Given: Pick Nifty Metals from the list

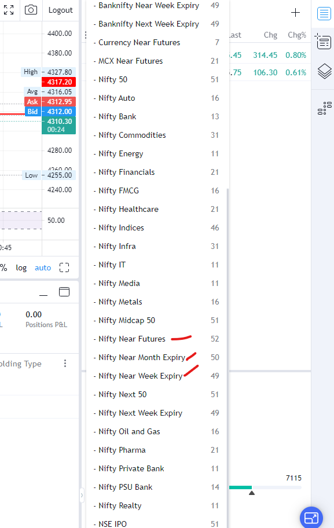Looking at the screenshot, I should point(157,302).
